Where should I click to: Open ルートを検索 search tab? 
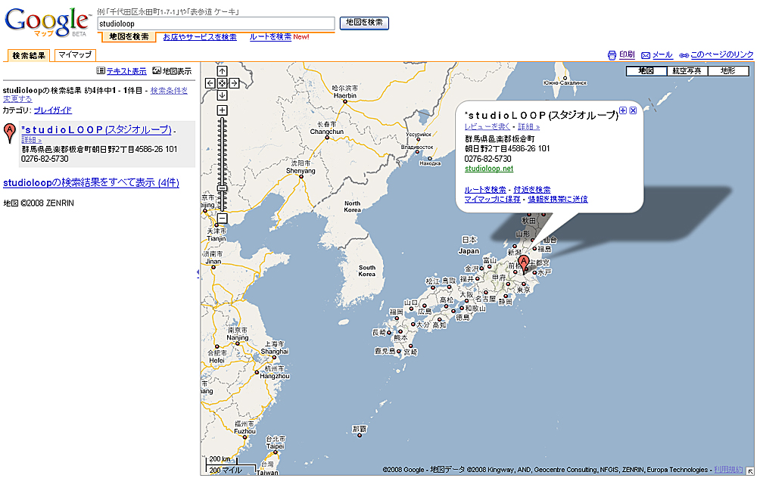270,36
